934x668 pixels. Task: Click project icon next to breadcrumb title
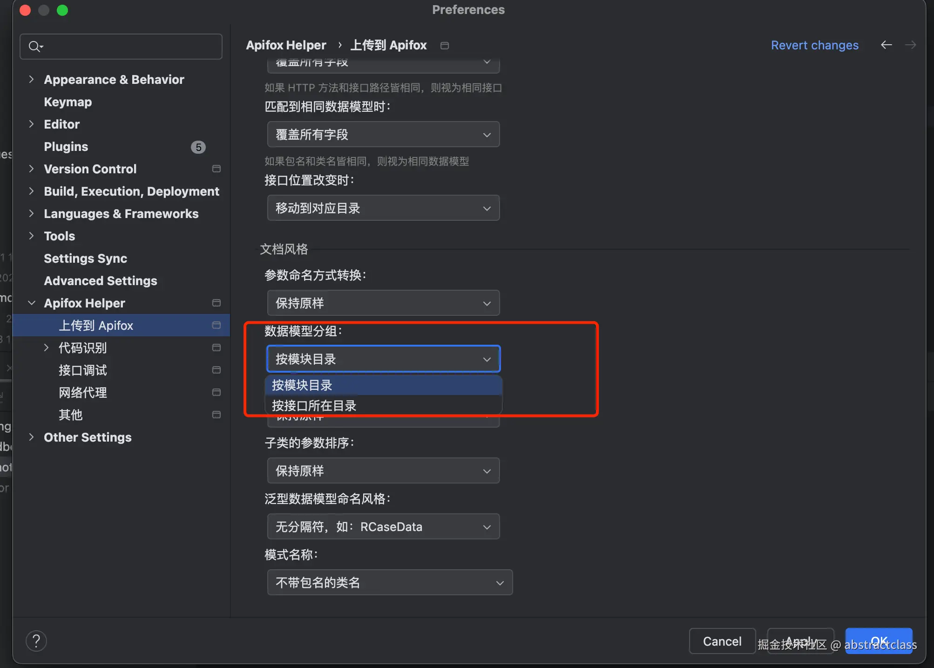(x=445, y=46)
